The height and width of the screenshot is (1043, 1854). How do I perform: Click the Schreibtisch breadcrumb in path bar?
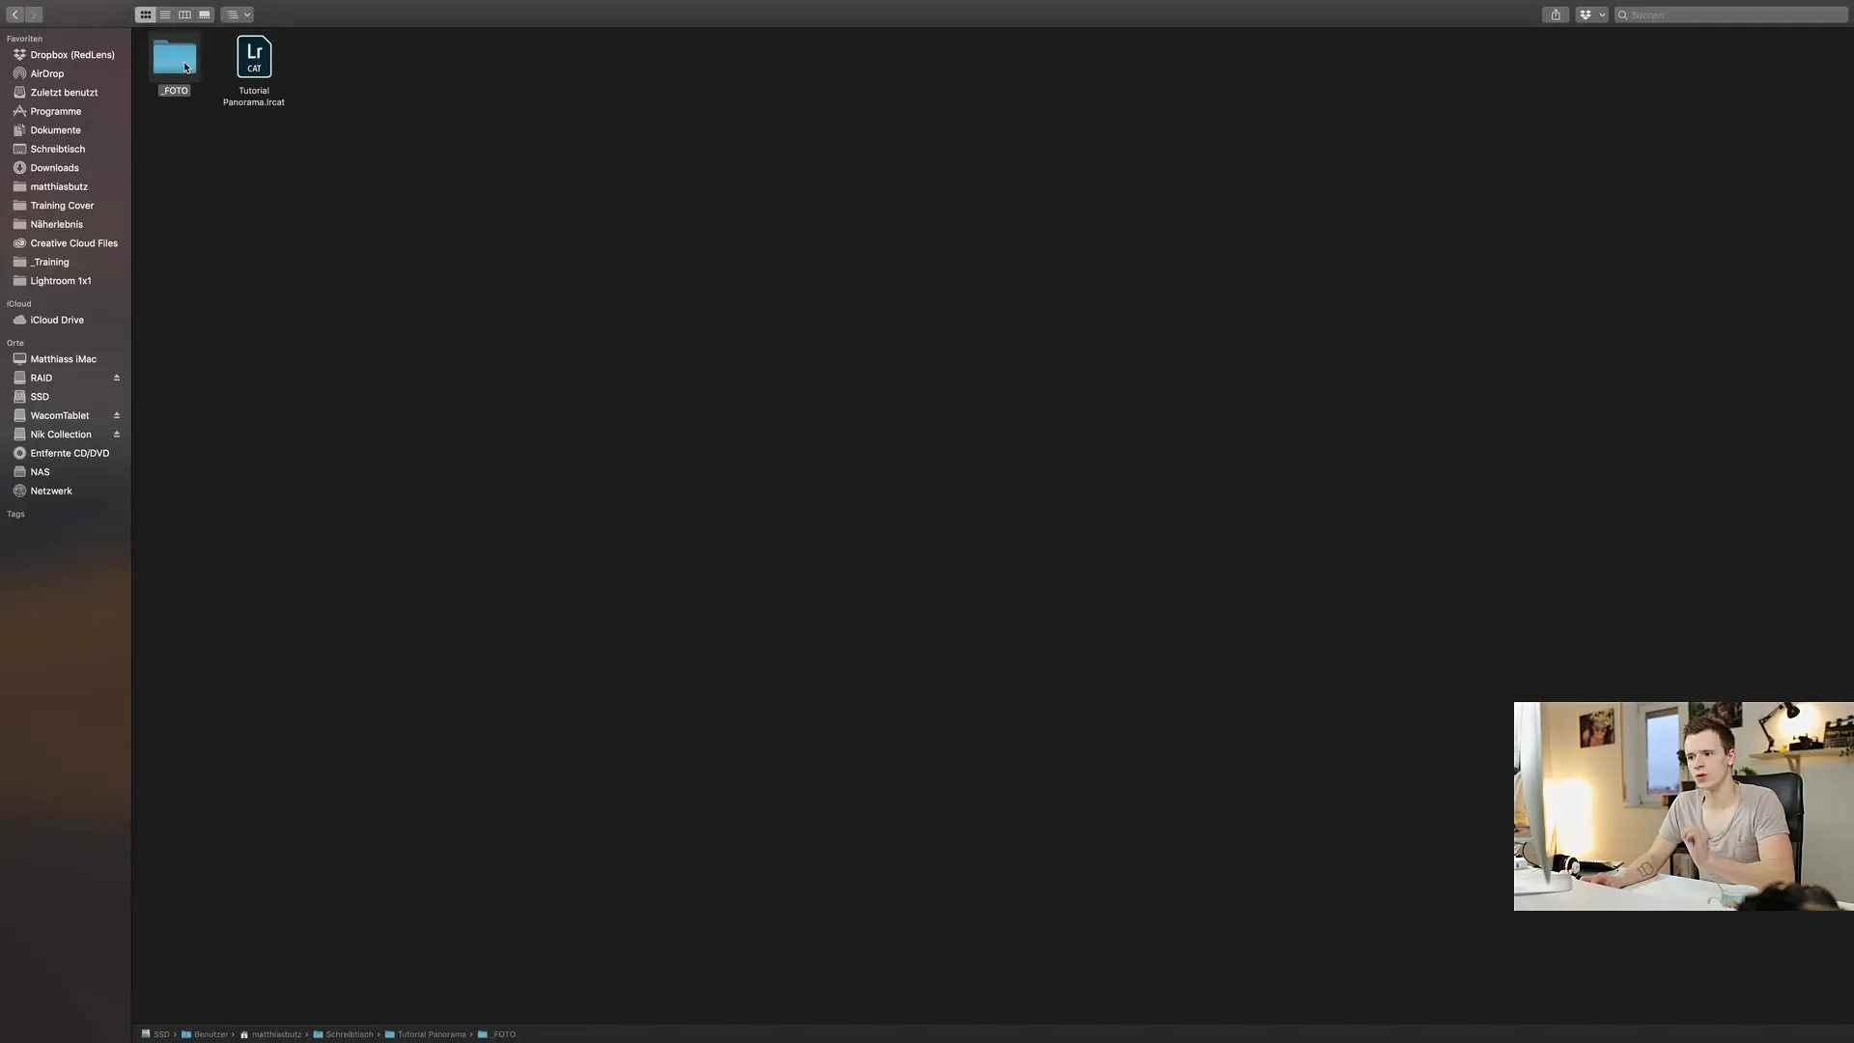click(349, 1034)
